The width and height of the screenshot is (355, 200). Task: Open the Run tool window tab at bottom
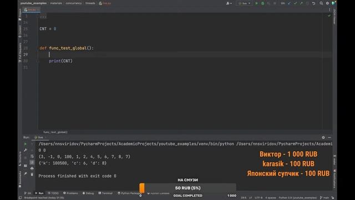tap(39, 193)
